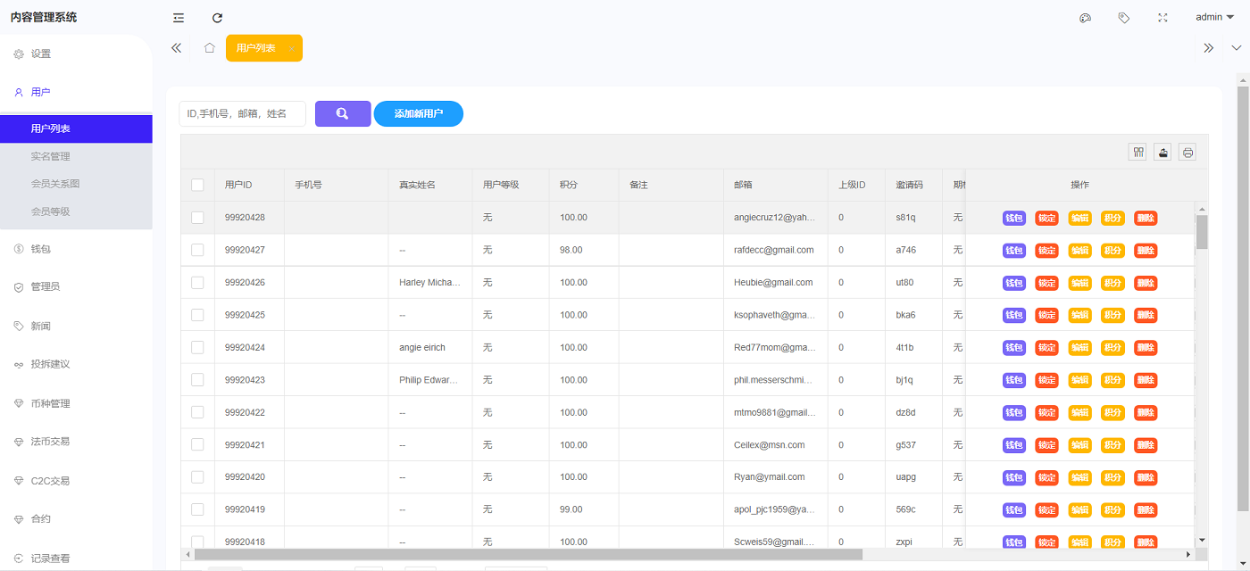Click the 添加新用户 button
Image resolution: width=1250 pixels, height=571 pixels.
click(x=418, y=114)
